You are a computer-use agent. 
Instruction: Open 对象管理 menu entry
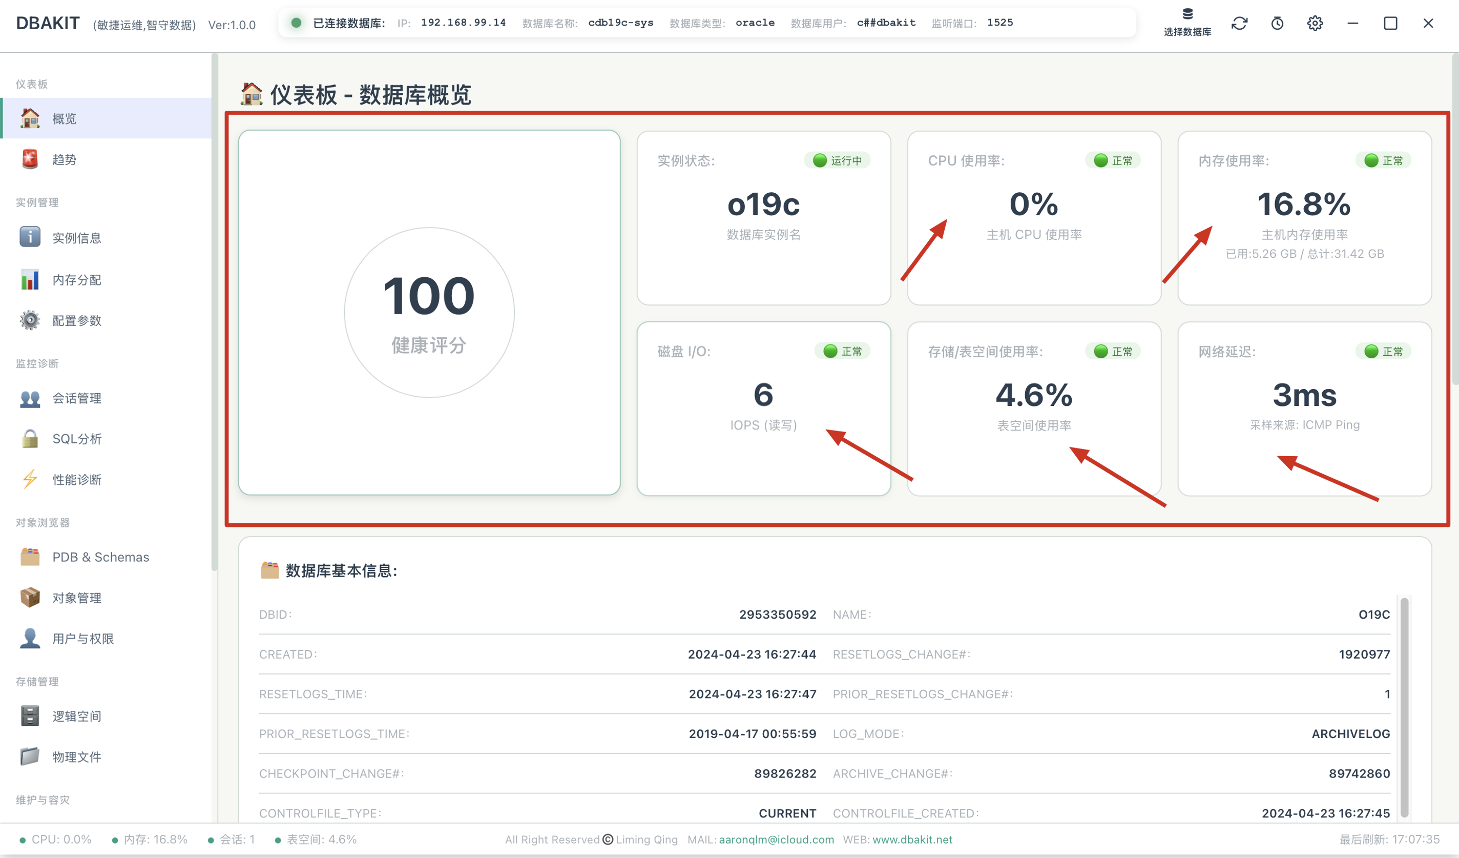coord(107,597)
